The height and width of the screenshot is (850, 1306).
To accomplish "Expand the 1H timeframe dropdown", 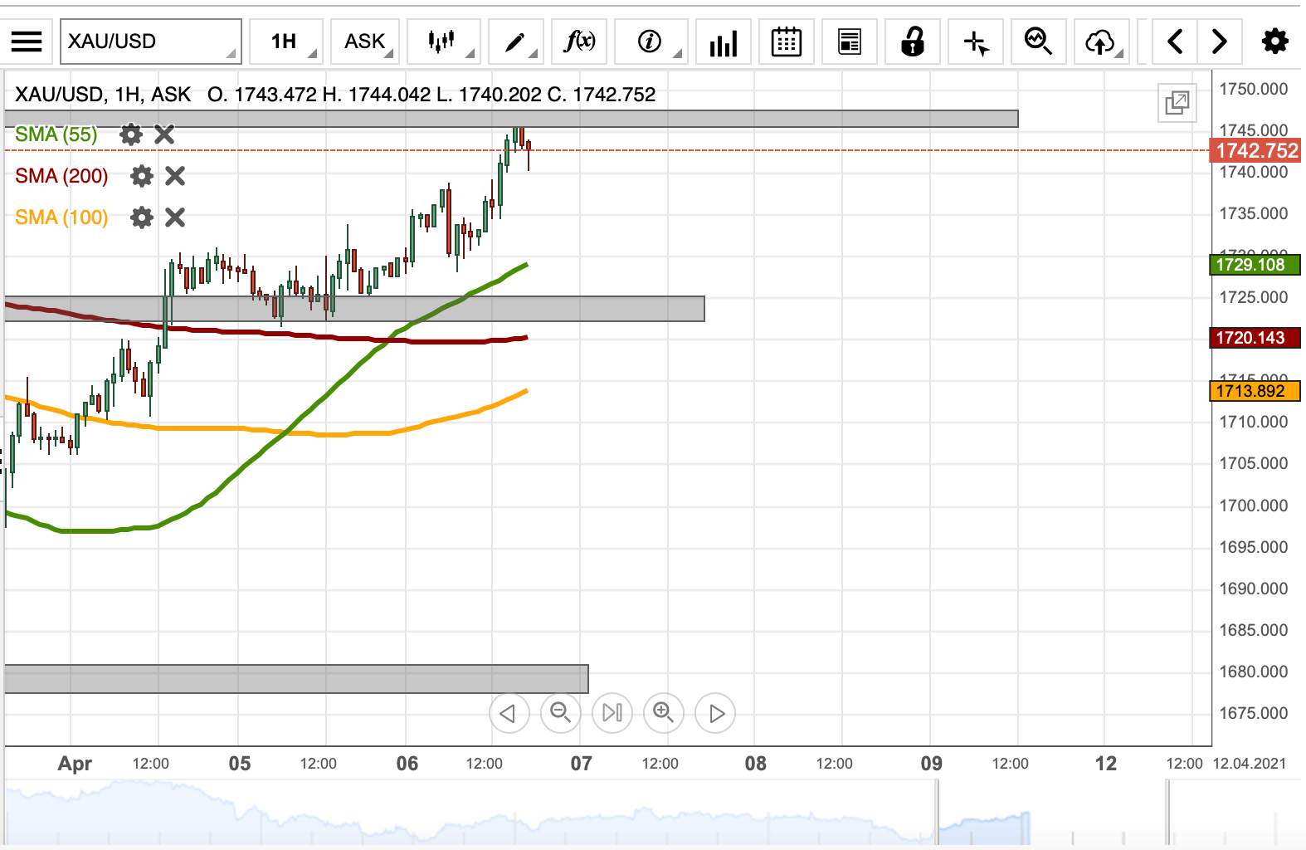I will (286, 42).
